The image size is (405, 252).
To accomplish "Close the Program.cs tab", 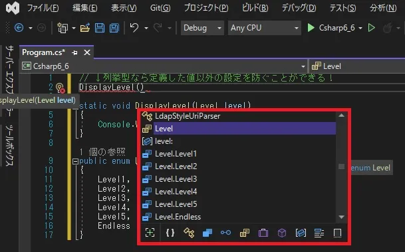I will 87,52.
